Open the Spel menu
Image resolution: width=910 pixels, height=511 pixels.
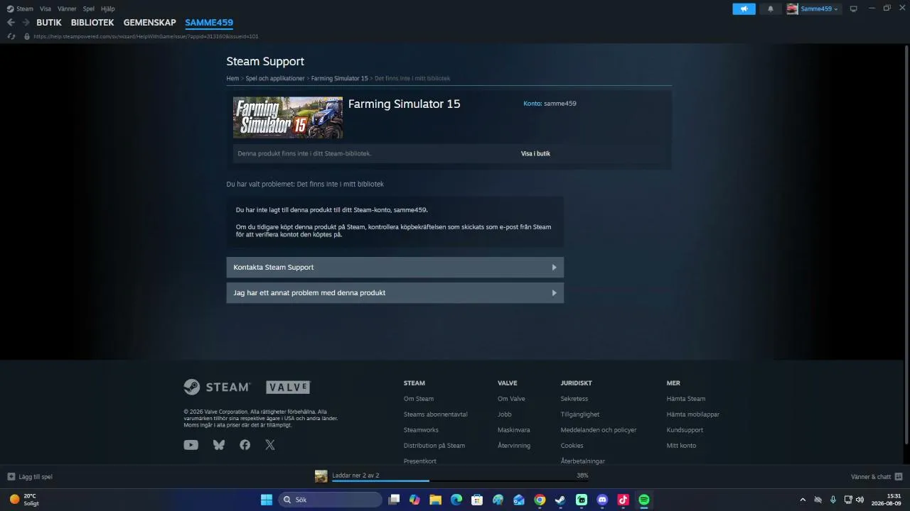89,9
